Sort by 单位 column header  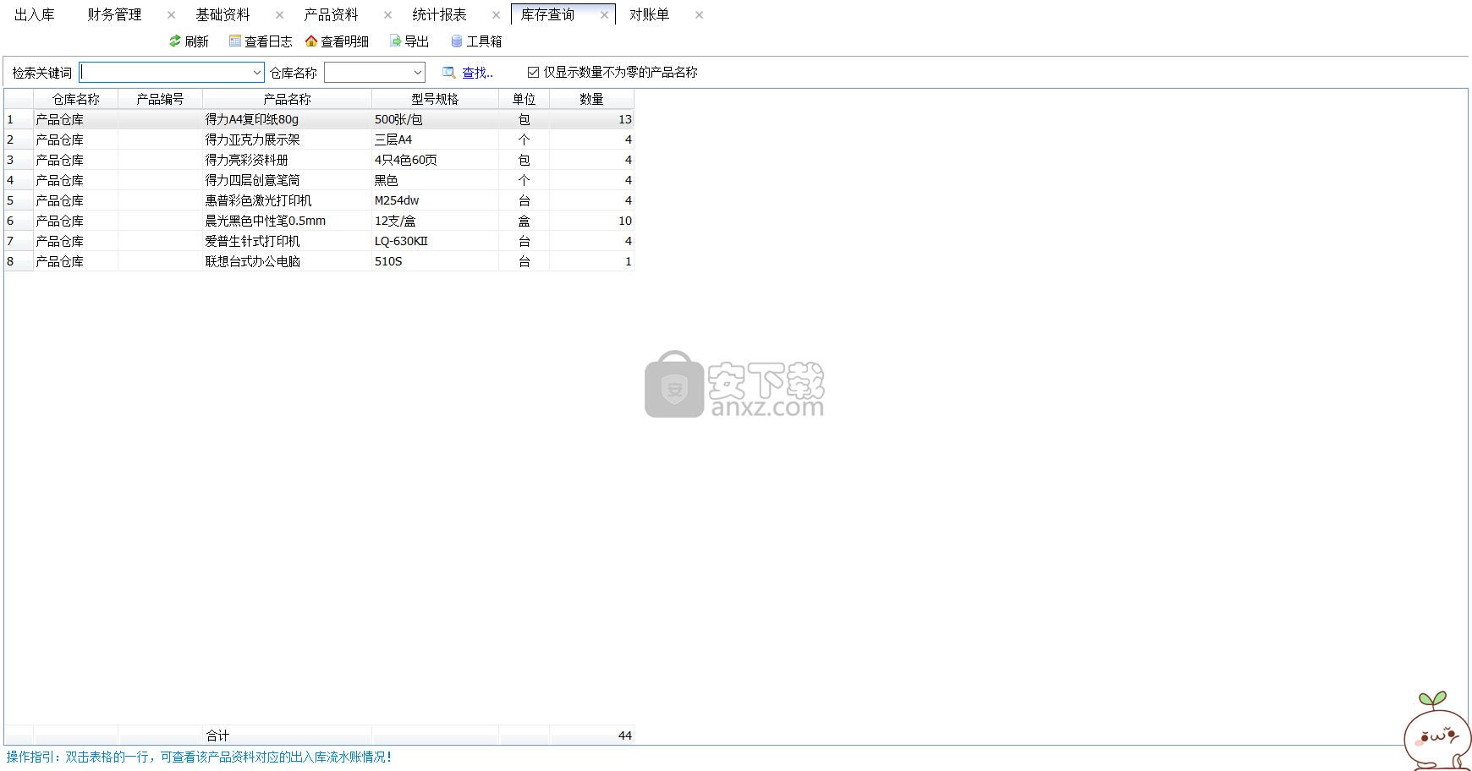524,99
